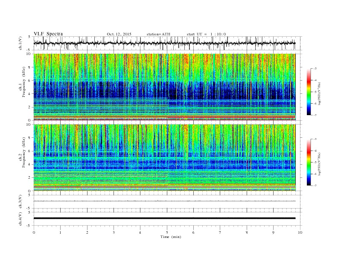Click time axis tick label "7"
This screenshot has width=338, height=261.
[220, 232]
